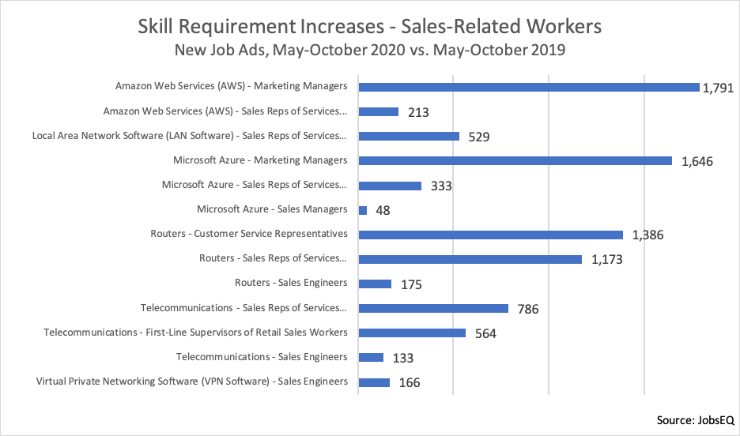Select the data value 175
This screenshot has height=436, width=740.
click(x=412, y=284)
